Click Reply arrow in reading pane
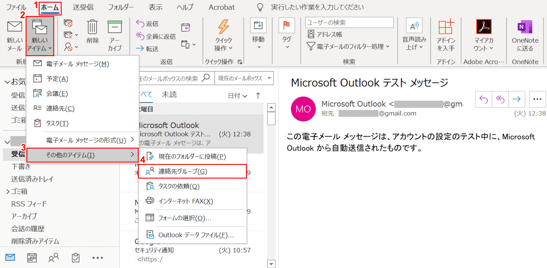 tap(484, 99)
